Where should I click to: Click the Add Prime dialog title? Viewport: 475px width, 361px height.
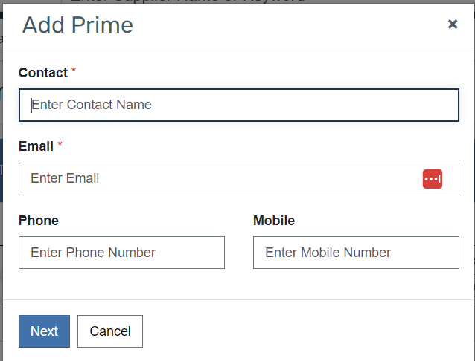tap(77, 25)
